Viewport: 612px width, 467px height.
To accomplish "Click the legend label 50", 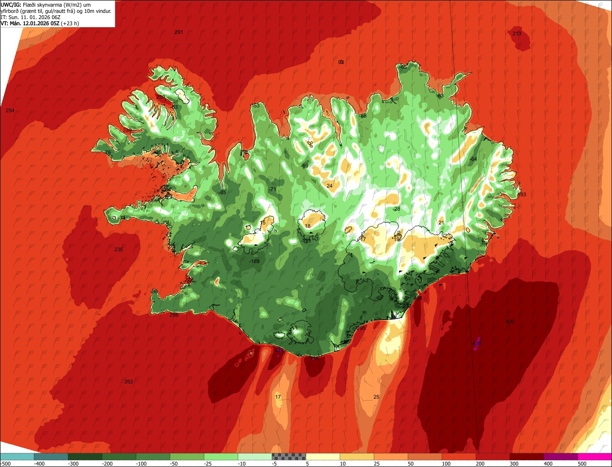I will click(x=411, y=463).
